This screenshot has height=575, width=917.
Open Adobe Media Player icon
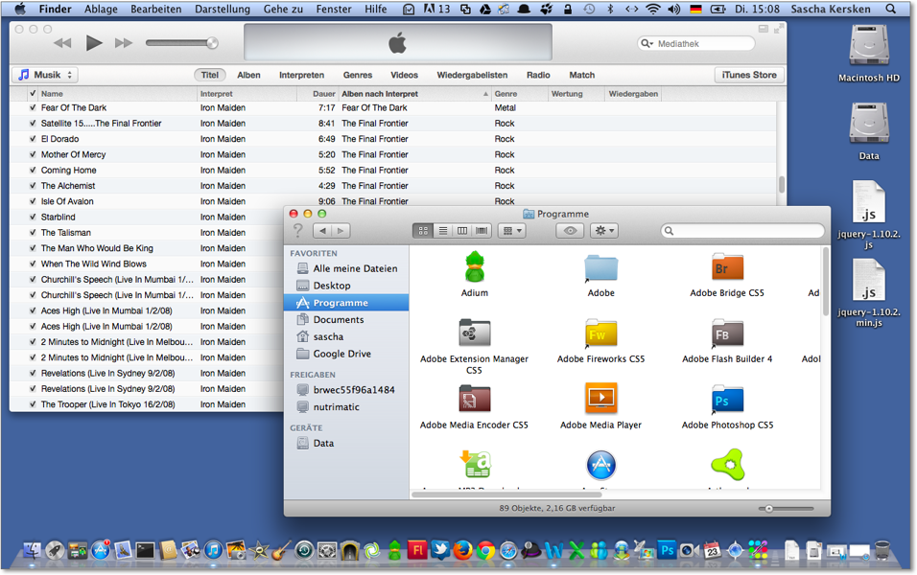click(600, 398)
